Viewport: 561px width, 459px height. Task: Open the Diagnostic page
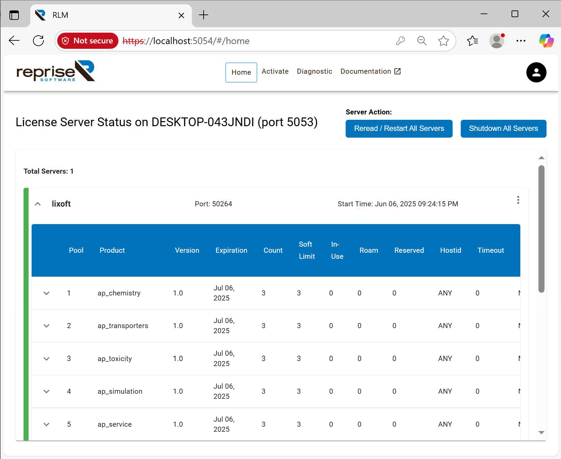tap(314, 71)
